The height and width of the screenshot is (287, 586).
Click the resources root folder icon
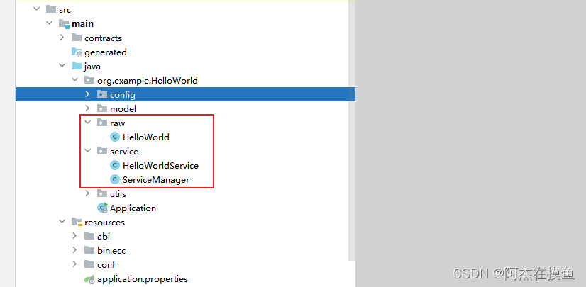pos(77,222)
